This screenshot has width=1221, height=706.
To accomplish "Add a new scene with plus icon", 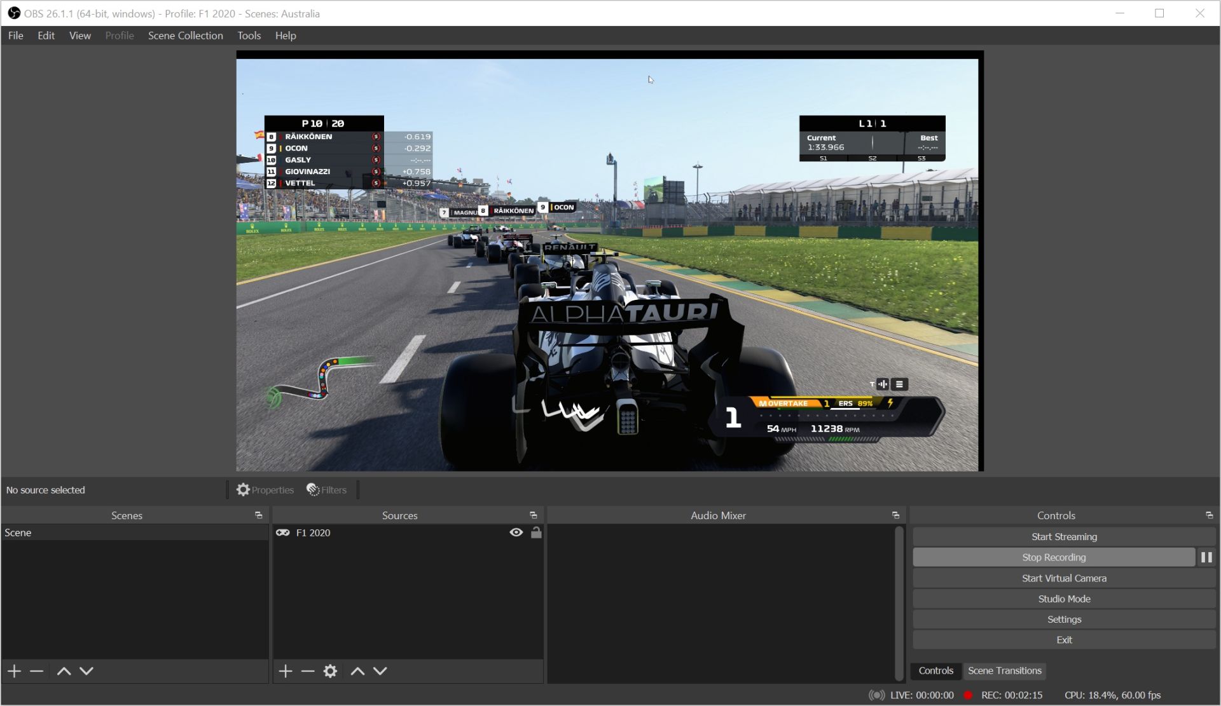I will pos(14,671).
